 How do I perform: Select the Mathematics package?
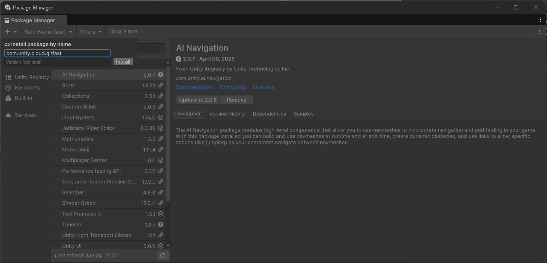pos(108,139)
